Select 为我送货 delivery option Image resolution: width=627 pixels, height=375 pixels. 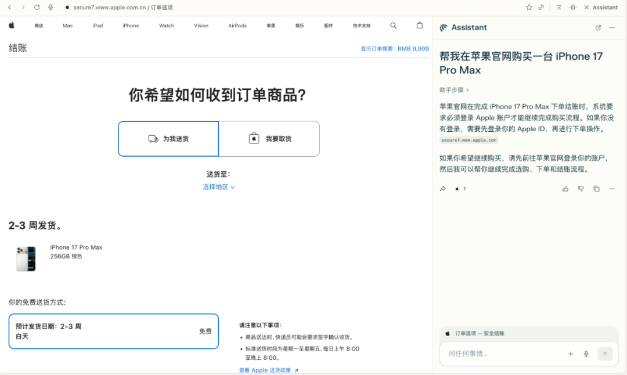pyautogui.click(x=168, y=138)
